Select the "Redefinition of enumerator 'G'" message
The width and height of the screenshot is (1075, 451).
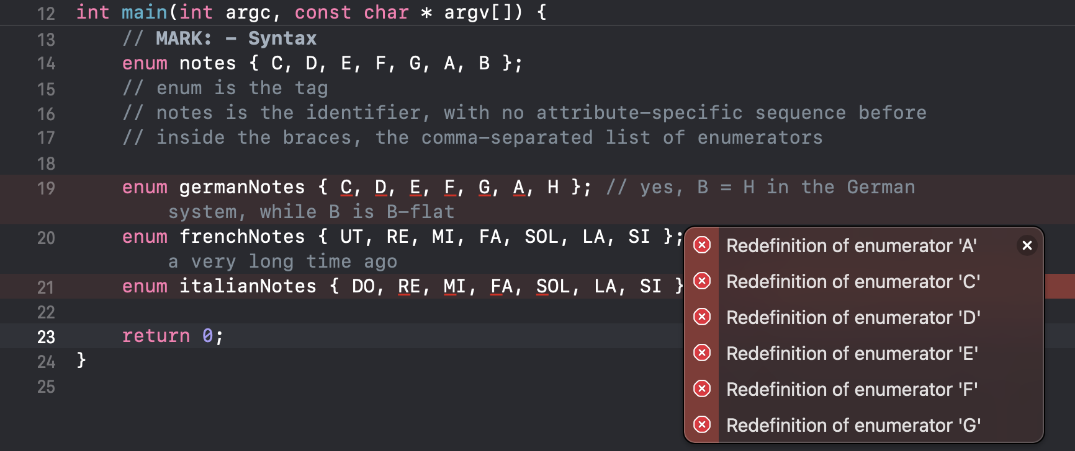(853, 426)
